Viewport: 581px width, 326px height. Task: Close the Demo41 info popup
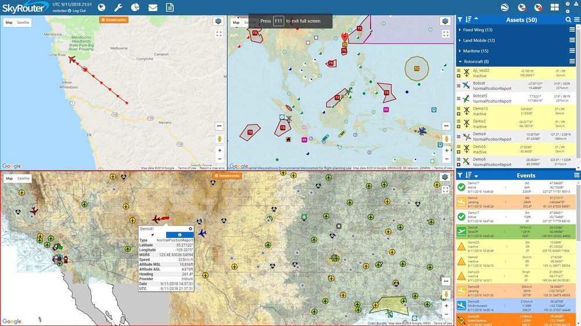click(x=191, y=229)
